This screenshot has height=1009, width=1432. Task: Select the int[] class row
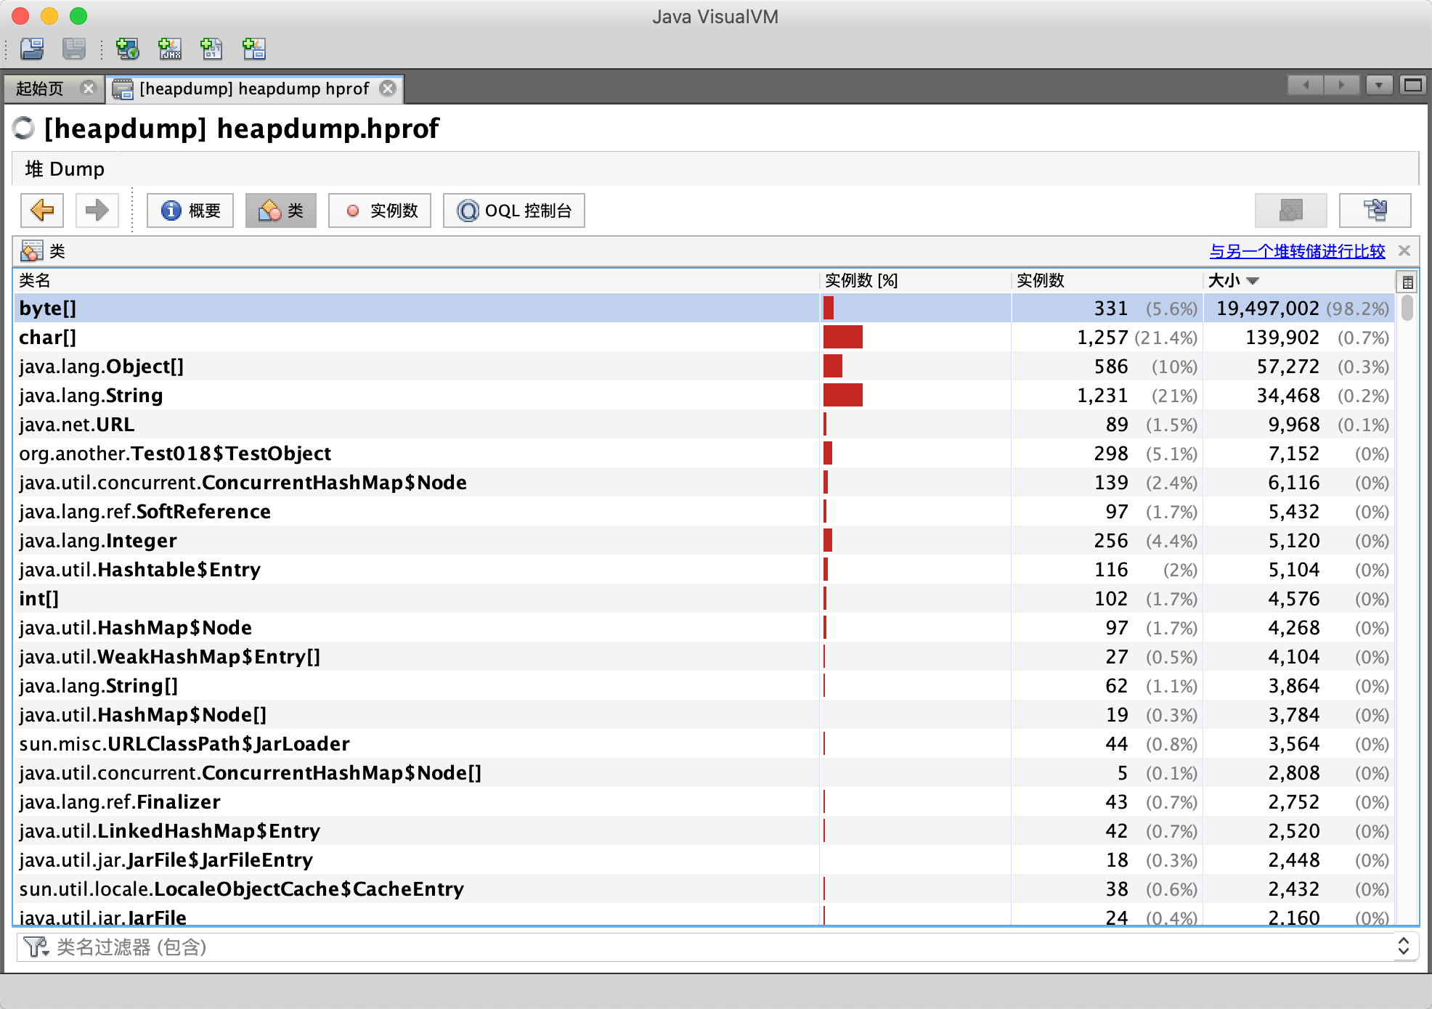click(x=704, y=598)
